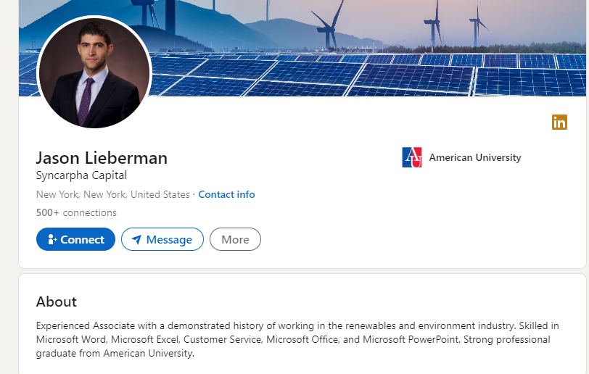
Task: Click the Jason Lieberman name heading
Action: click(102, 158)
